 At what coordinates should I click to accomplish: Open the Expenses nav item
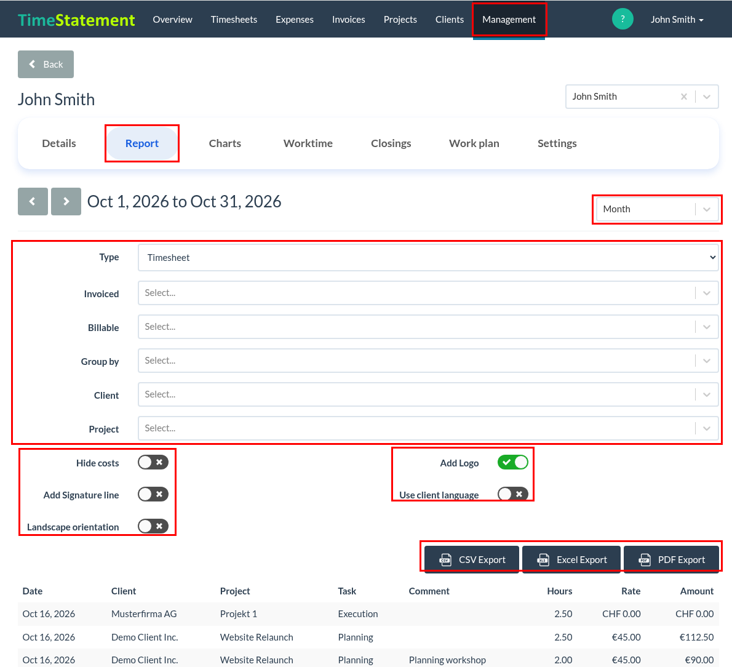[295, 20]
